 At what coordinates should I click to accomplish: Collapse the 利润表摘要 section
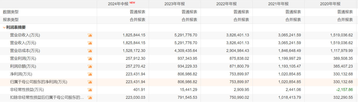coord(4,27)
